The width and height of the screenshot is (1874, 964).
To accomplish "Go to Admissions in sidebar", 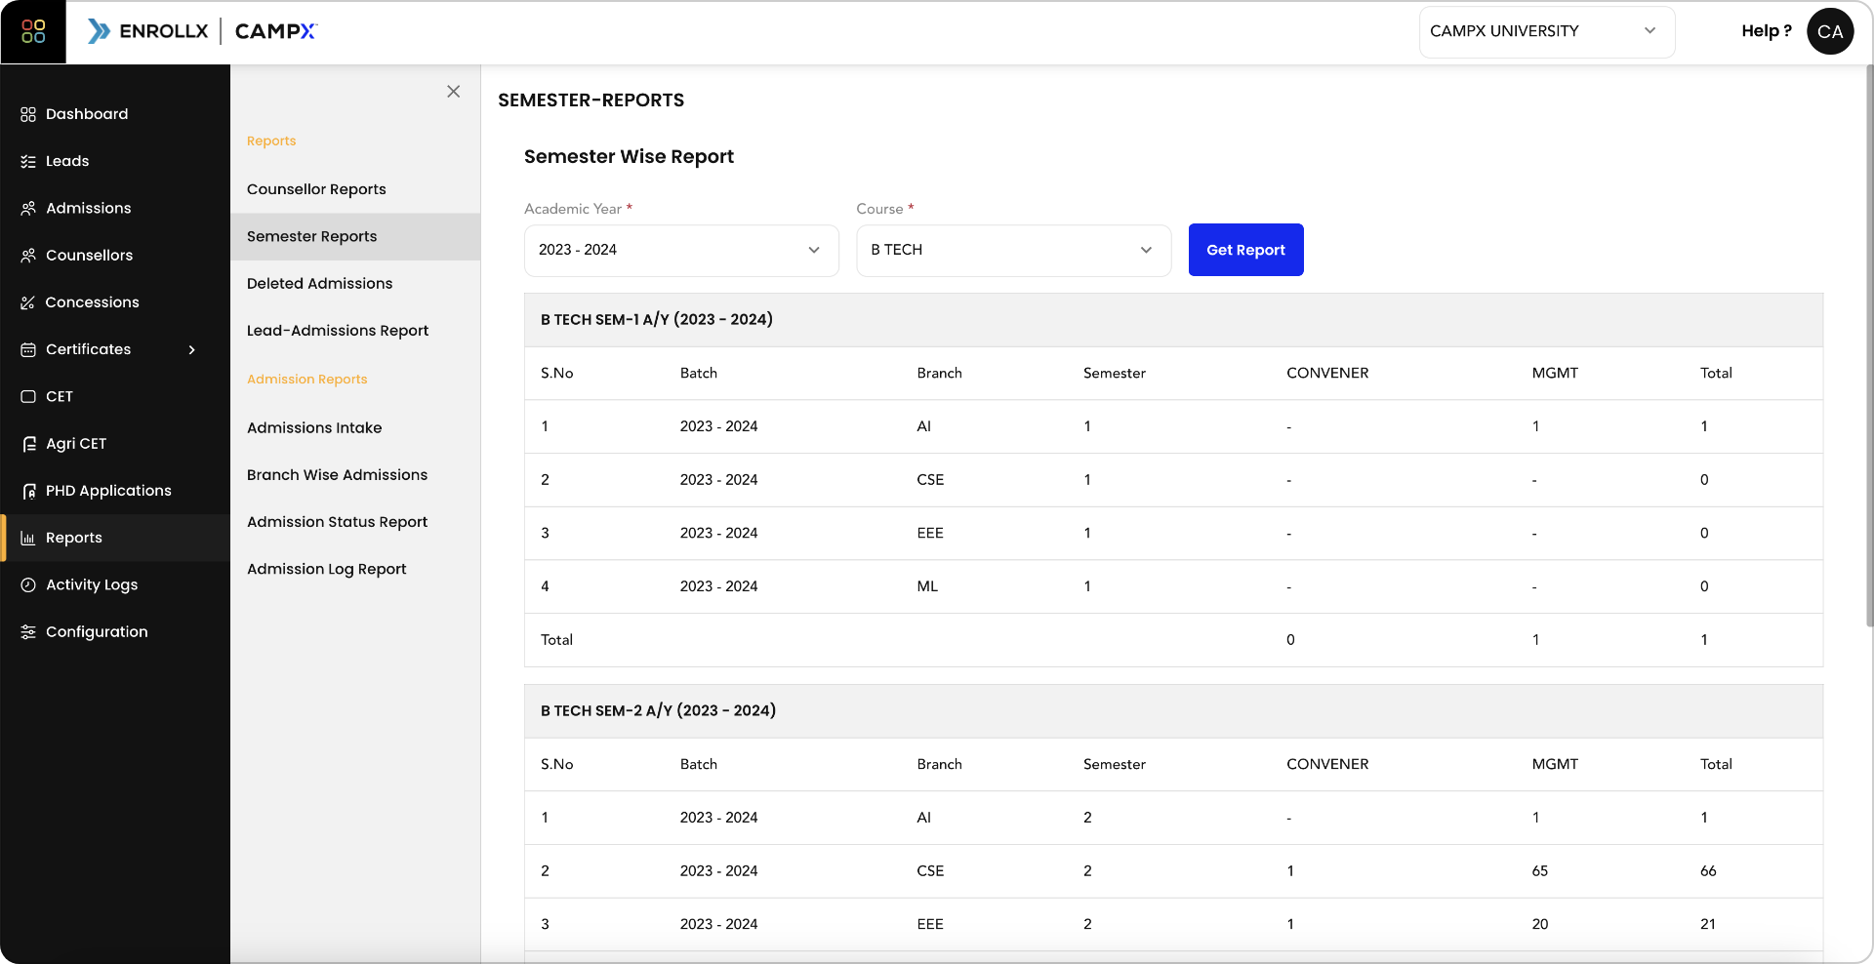I will click(x=88, y=208).
